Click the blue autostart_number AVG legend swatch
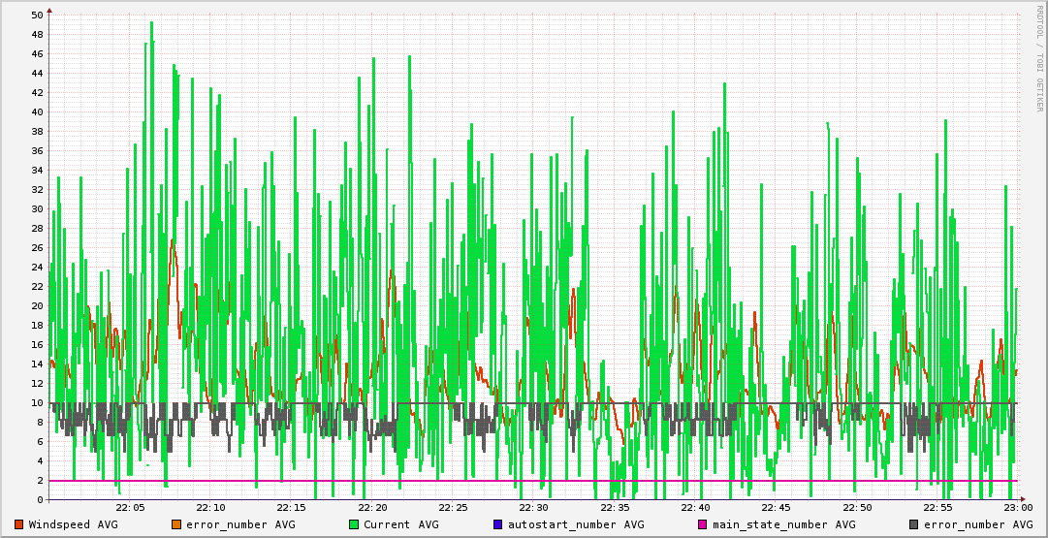This screenshot has width=1048, height=538. 498,524
